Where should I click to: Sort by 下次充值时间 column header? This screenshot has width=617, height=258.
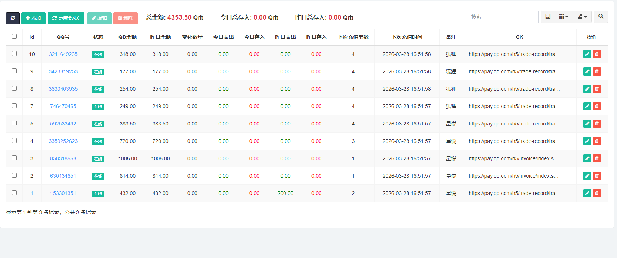407,37
